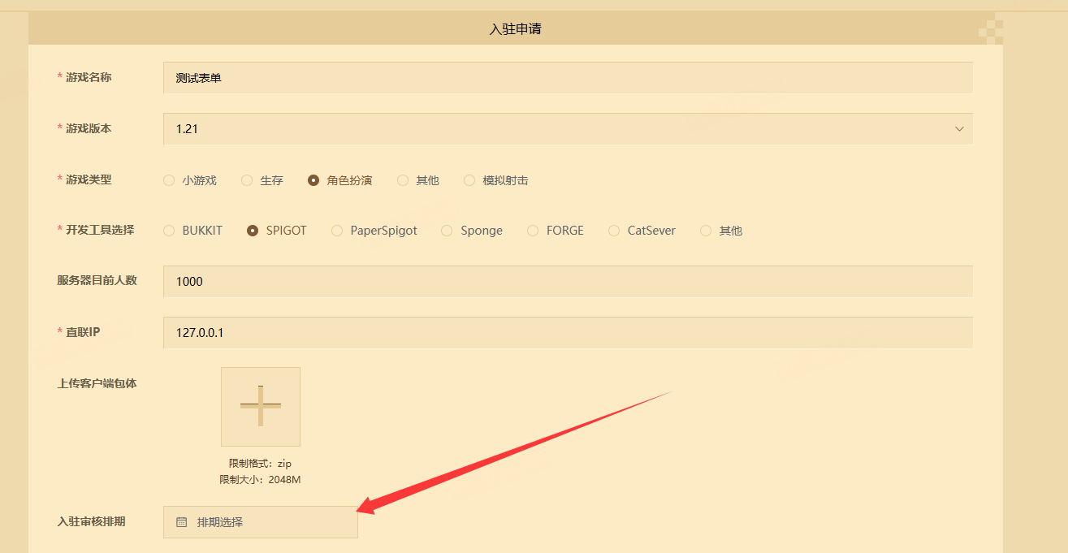Expand the game version dropdown arrow
Image resolution: width=1068 pixels, height=553 pixels.
[x=959, y=129]
